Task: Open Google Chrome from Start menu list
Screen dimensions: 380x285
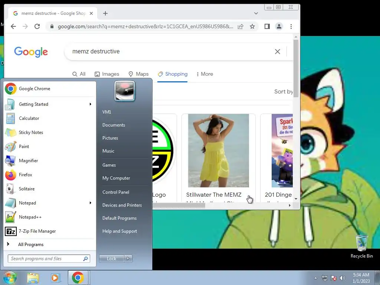Action: click(x=50, y=89)
